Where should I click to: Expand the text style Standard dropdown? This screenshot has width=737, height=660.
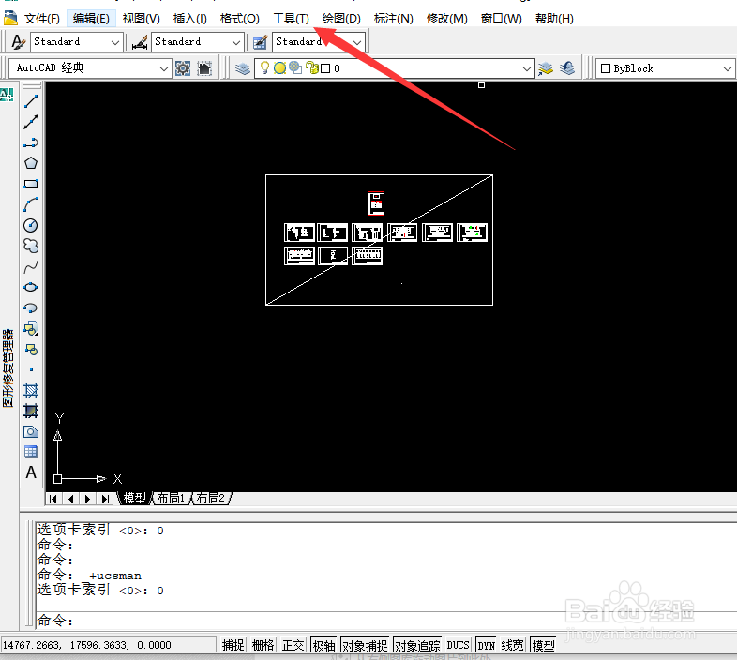pyautogui.click(x=115, y=42)
